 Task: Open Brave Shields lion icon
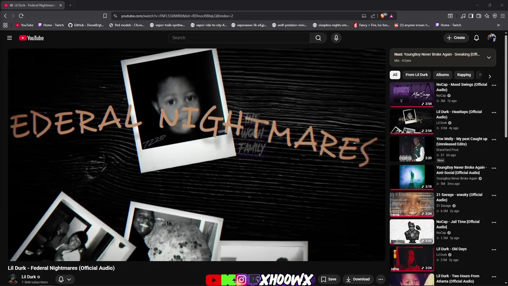pos(383,16)
